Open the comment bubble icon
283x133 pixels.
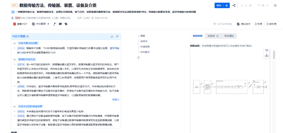(60, 24)
